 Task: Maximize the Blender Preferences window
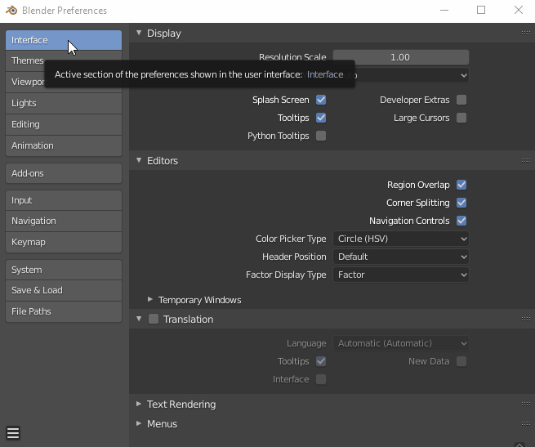pyautogui.click(x=481, y=11)
